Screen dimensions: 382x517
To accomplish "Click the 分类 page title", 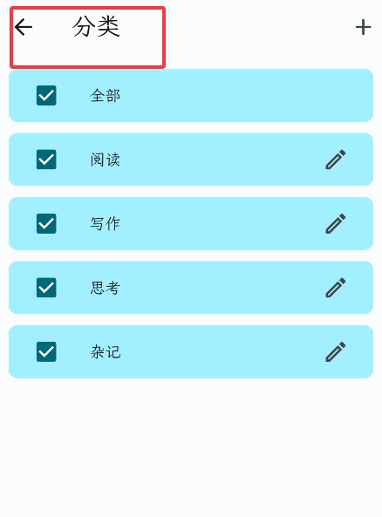I will (x=96, y=27).
